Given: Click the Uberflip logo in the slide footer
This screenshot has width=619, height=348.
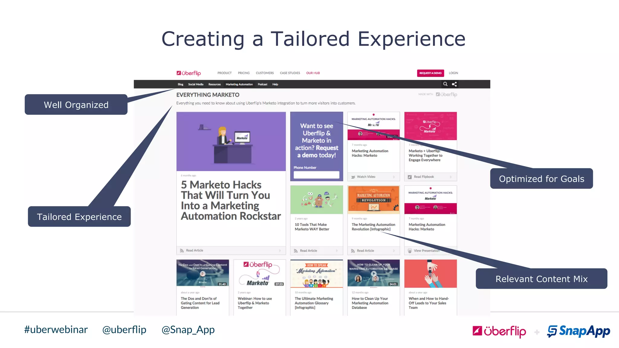Looking at the screenshot, I should [x=499, y=331].
